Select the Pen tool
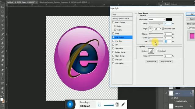The width and height of the screenshot is (195, 109). (2, 70)
